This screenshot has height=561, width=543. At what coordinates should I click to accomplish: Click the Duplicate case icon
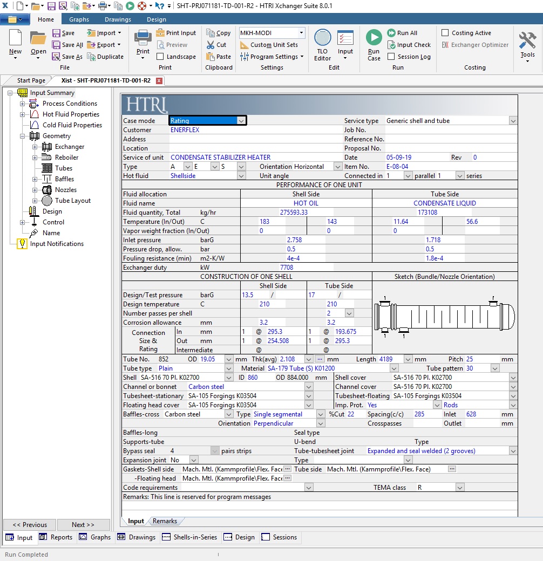click(91, 57)
